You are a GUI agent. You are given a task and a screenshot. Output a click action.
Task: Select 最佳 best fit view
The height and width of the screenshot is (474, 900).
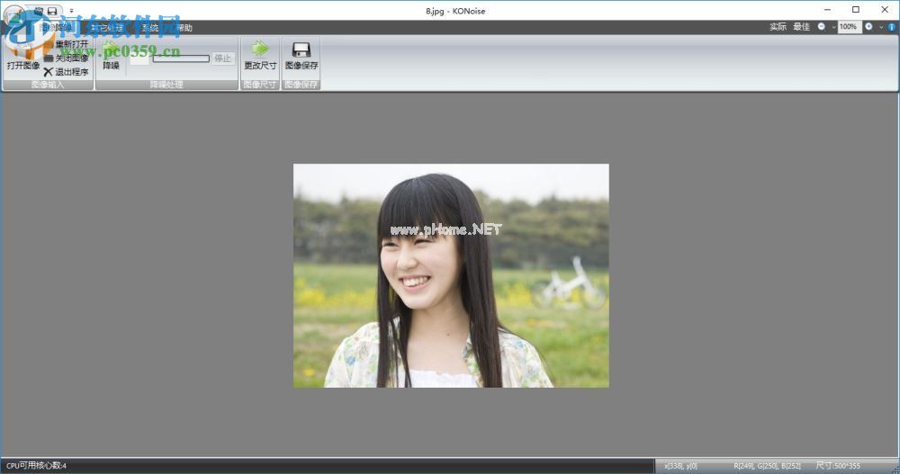pos(801,27)
